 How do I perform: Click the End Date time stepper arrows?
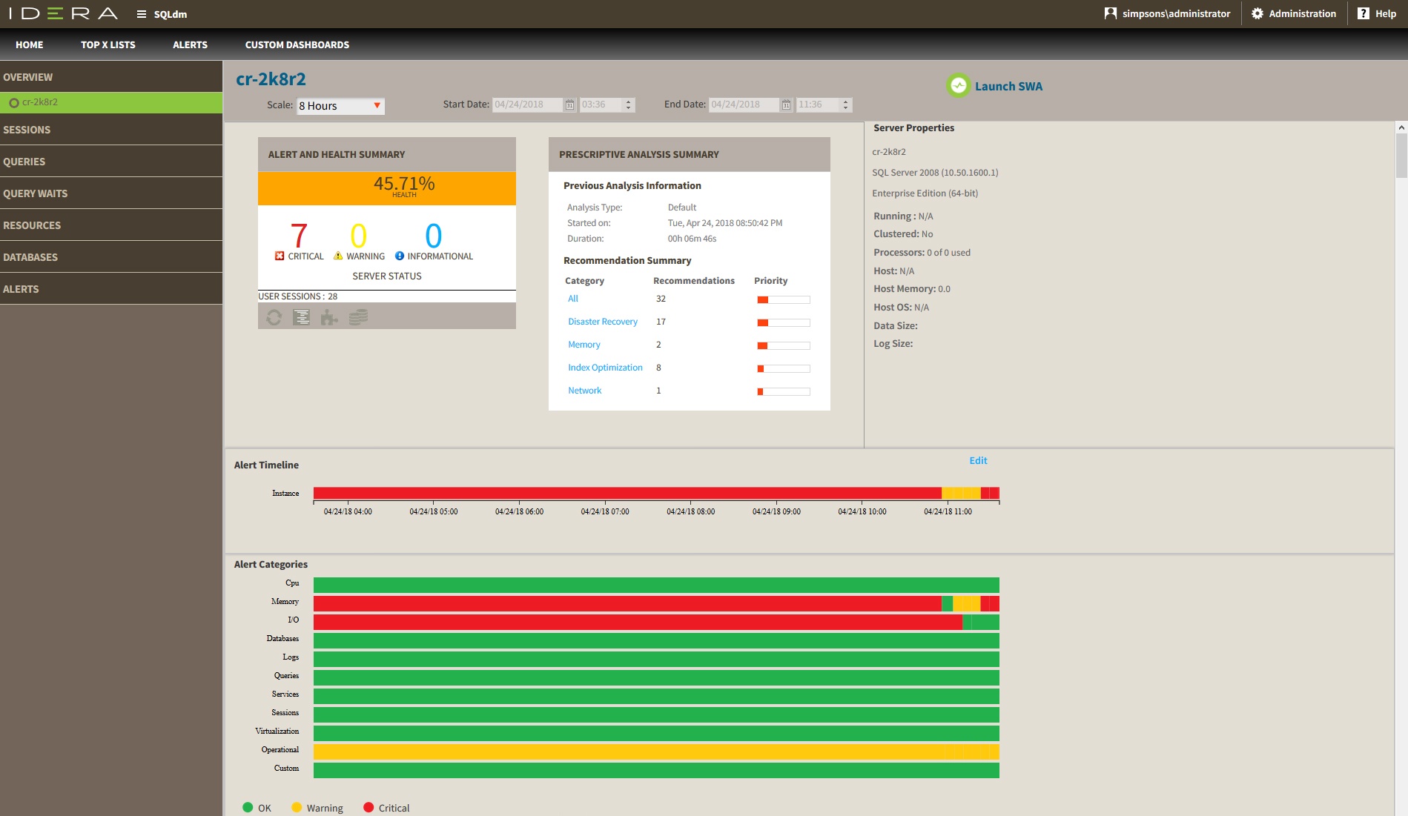pyautogui.click(x=845, y=105)
